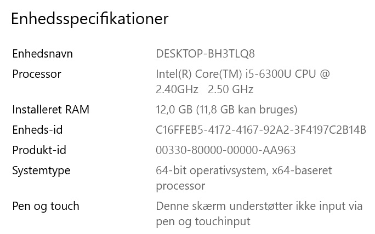The image size is (375, 234).
Task: Select the product ID 00330-80000-00000-AA963
Action: [226, 150]
